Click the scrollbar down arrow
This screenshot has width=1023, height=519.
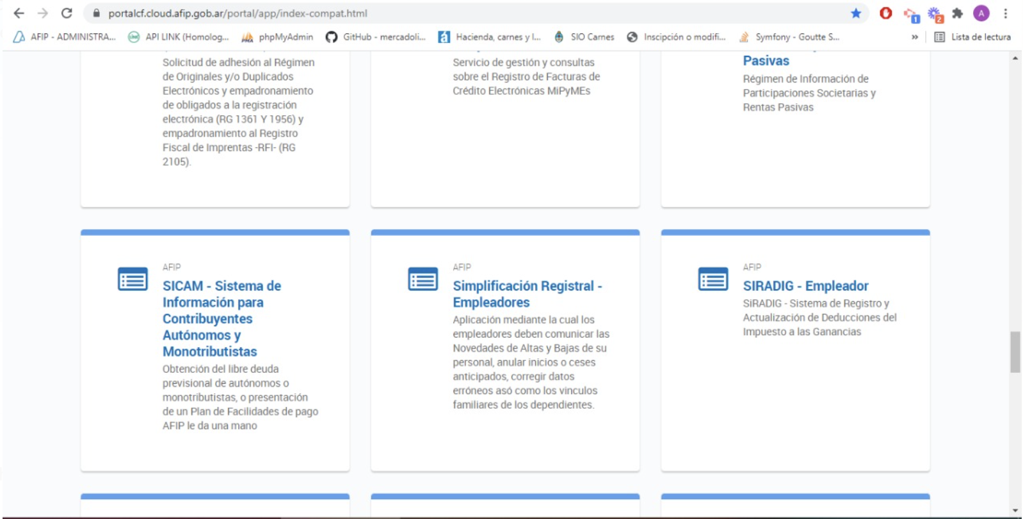(1015, 511)
